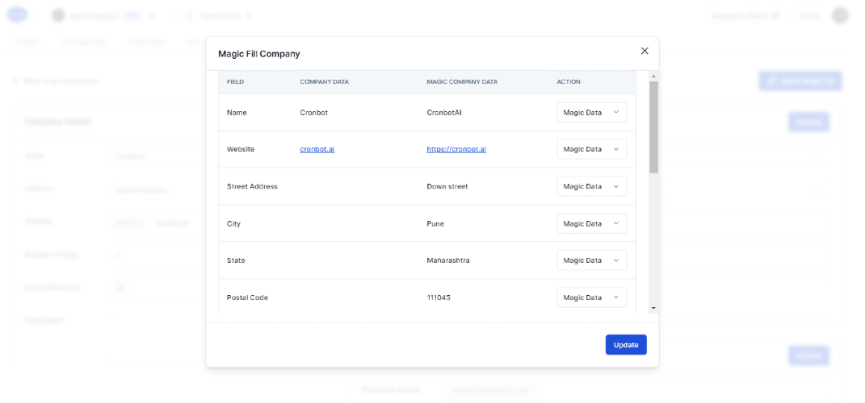
Task: Open the Name row action dropdown
Action: pos(592,112)
